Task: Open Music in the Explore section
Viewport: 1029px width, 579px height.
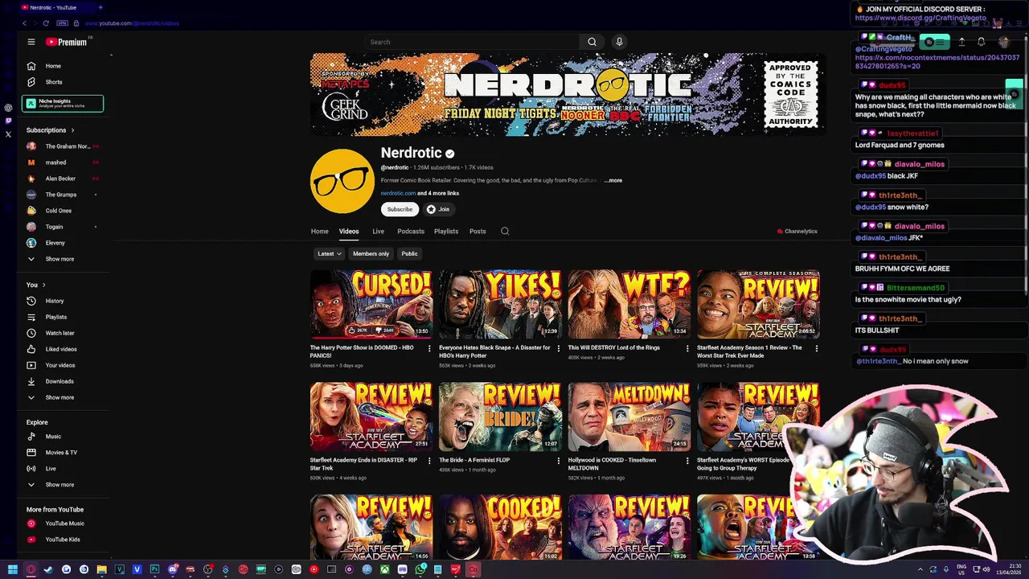Action: click(x=63, y=437)
